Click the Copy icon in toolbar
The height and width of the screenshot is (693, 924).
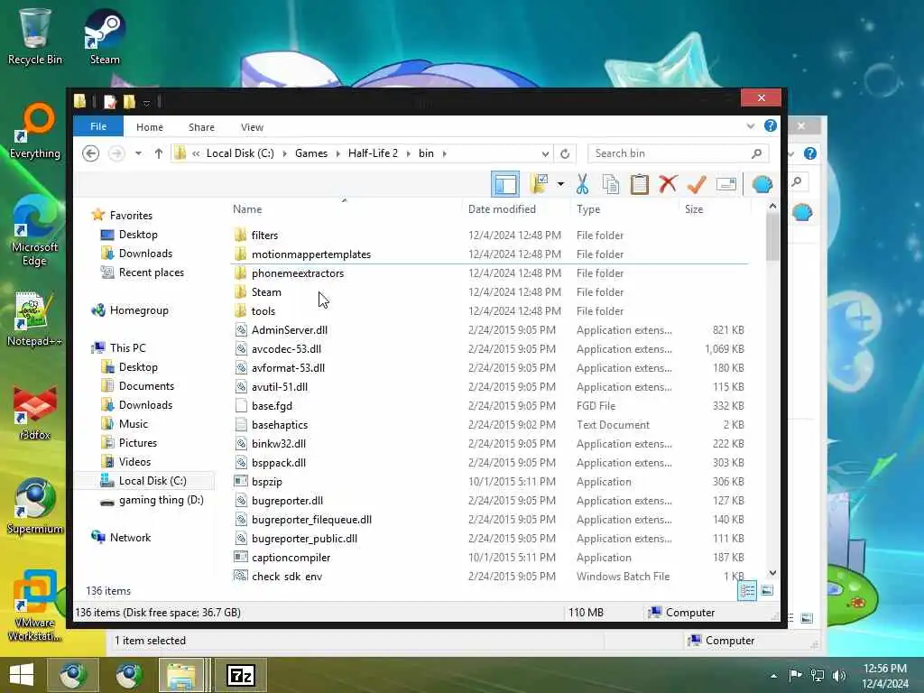pos(611,184)
